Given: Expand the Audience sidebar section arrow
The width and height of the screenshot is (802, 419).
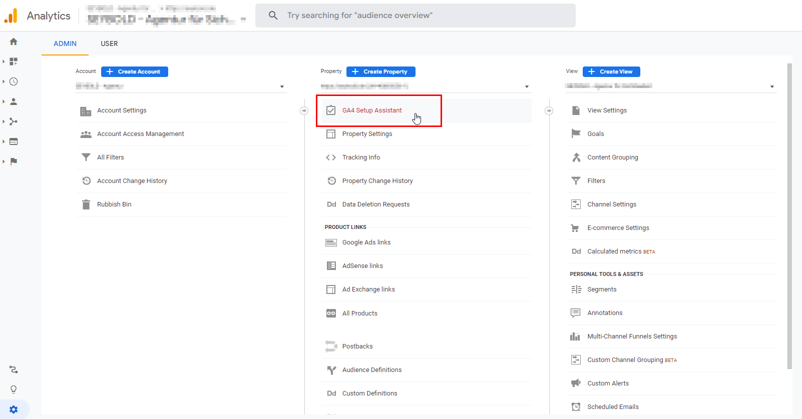Looking at the screenshot, I should [x=4, y=101].
